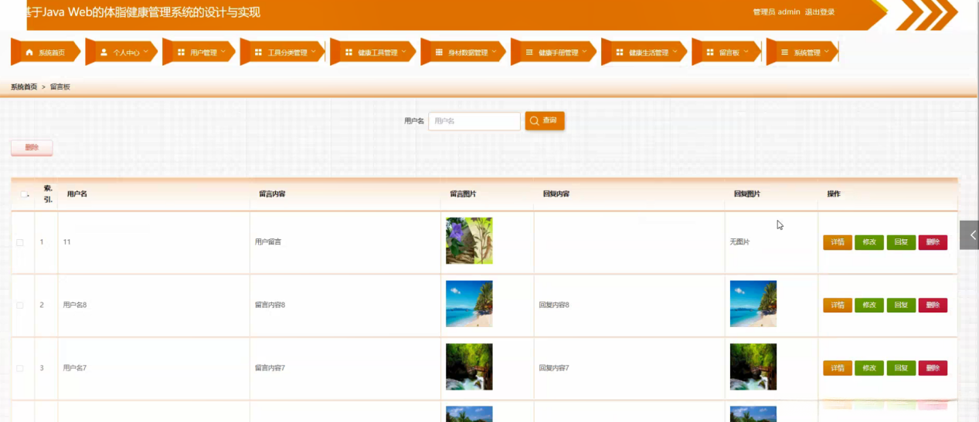979x422 pixels.
Task: Click the grid icon beside 健康工具管理
Action: [x=348, y=52]
